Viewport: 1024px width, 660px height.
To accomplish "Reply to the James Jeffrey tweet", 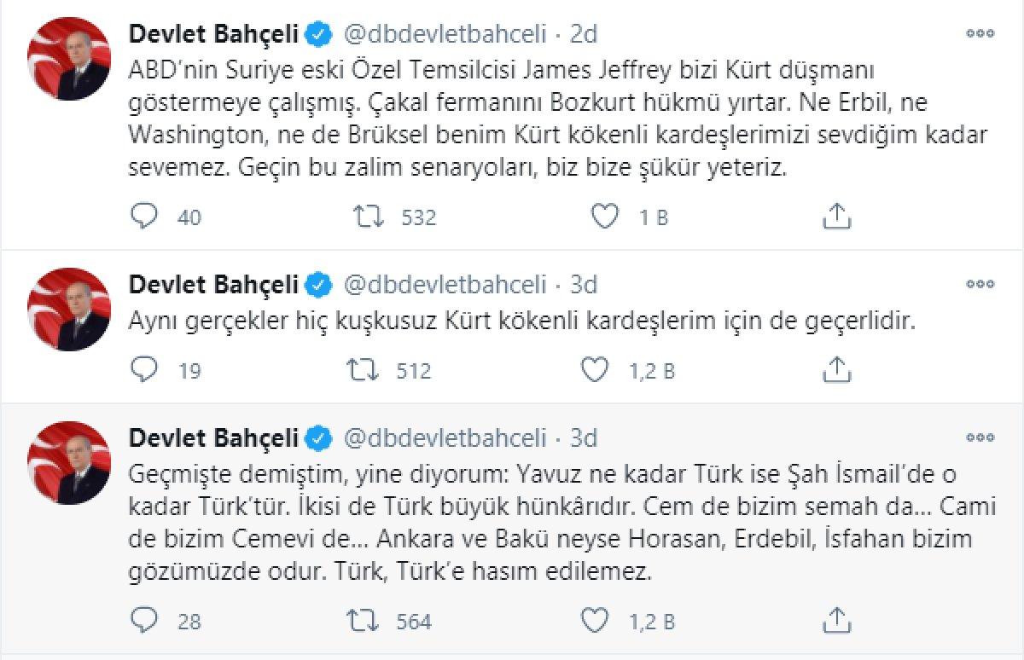I will click(x=145, y=217).
